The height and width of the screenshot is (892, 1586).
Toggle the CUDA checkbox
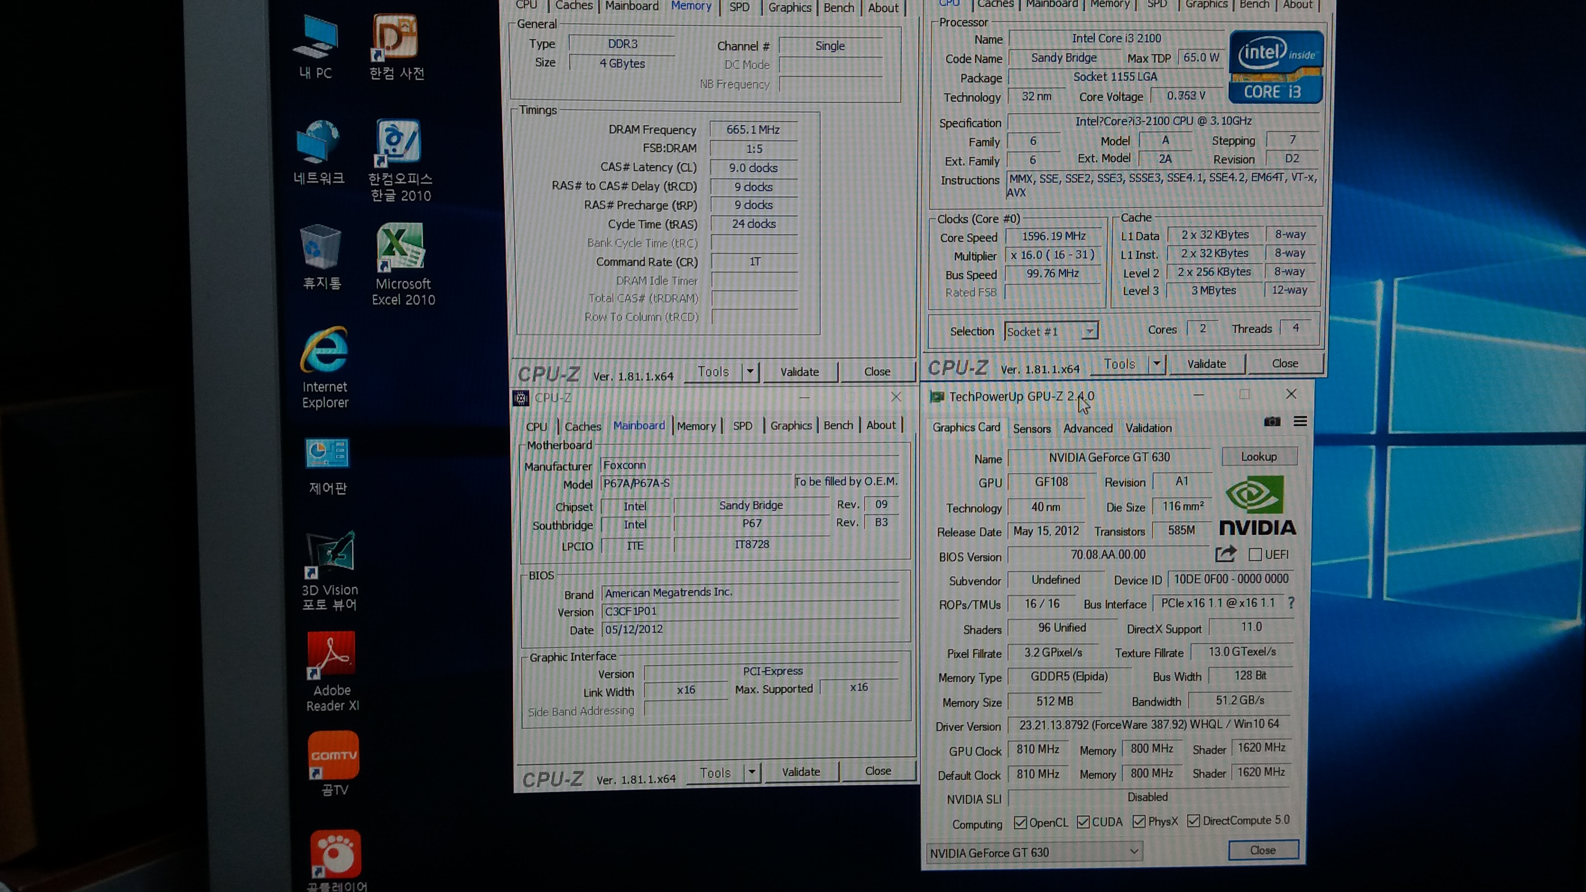(x=1083, y=822)
